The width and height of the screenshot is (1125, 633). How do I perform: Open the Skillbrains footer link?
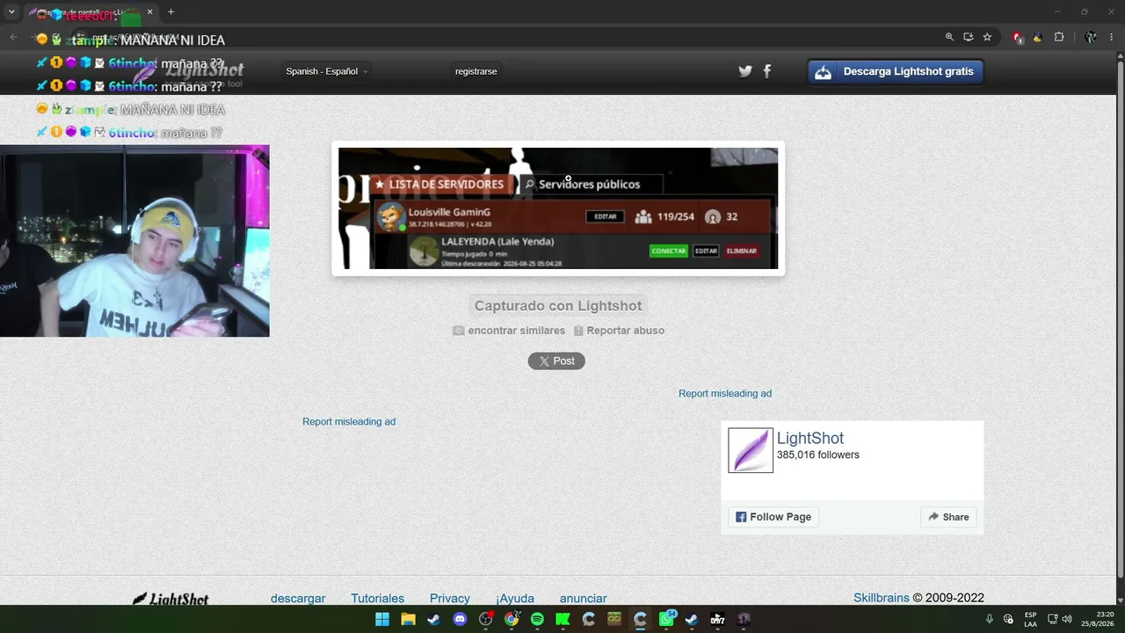(882, 598)
